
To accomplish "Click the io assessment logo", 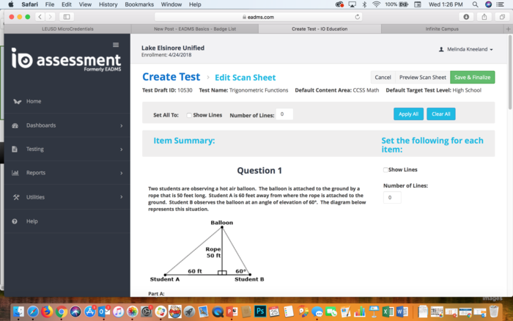I will (x=66, y=62).
